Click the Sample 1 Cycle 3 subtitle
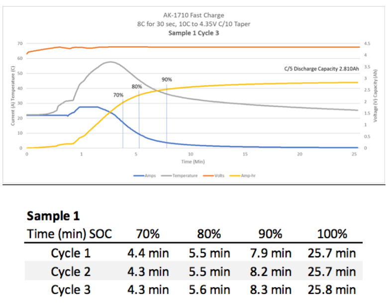The image size is (387, 307). coord(193,33)
